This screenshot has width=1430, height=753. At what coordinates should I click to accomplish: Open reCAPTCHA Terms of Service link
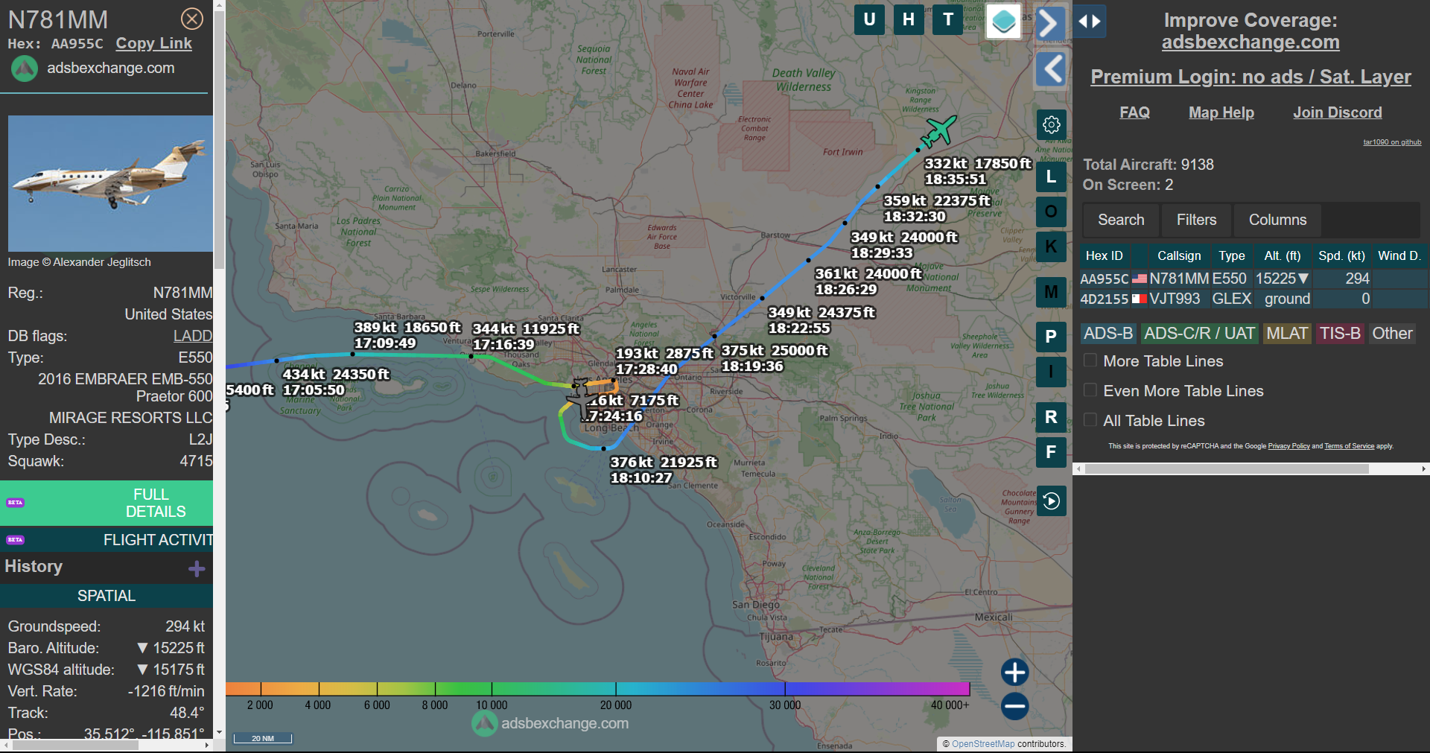tap(1349, 446)
